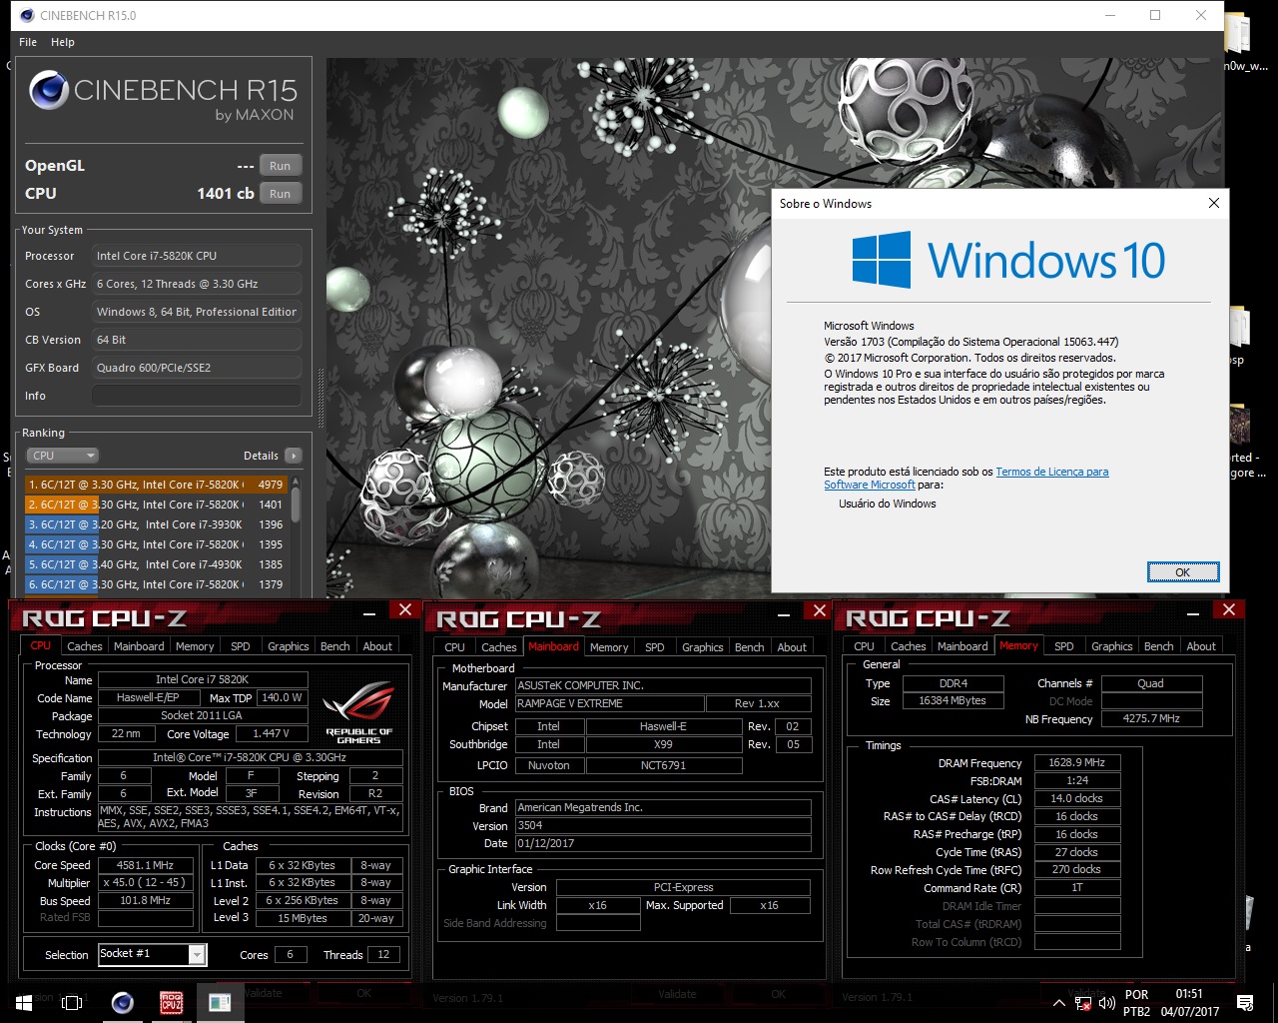Click the RAMPAGE V EXTREME model field
Viewport: 1278px width, 1023px height.
tap(609, 703)
